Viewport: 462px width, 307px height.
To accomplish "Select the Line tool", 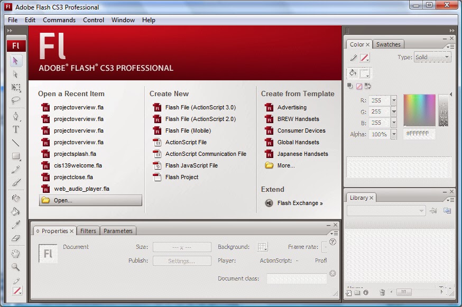I will click(16, 143).
